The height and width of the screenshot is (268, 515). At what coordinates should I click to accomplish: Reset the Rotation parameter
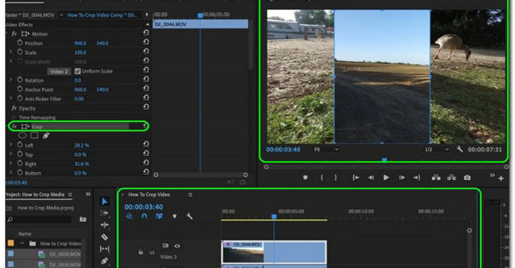[146, 79]
